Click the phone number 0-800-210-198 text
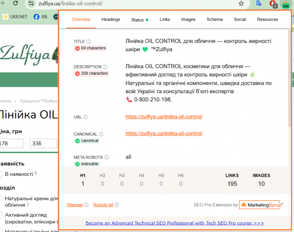 [x=153, y=99]
